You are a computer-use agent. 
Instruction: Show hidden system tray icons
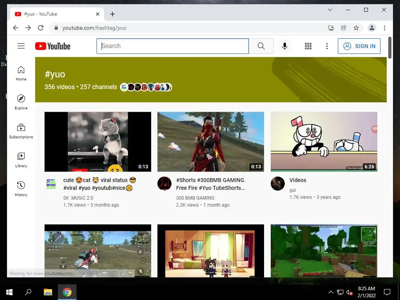(x=330, y=292)
